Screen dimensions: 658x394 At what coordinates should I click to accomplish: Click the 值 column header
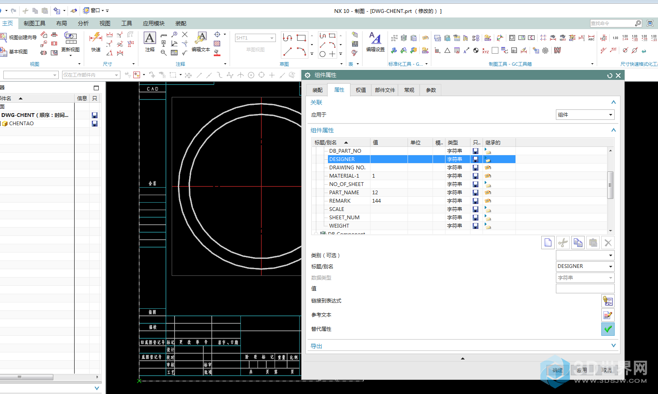389,142
